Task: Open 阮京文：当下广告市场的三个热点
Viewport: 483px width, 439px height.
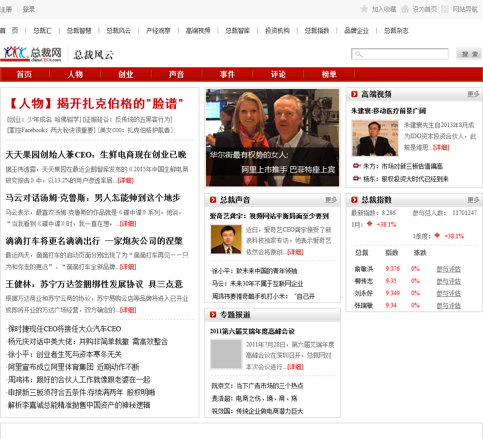Action: tap(257, 386)
